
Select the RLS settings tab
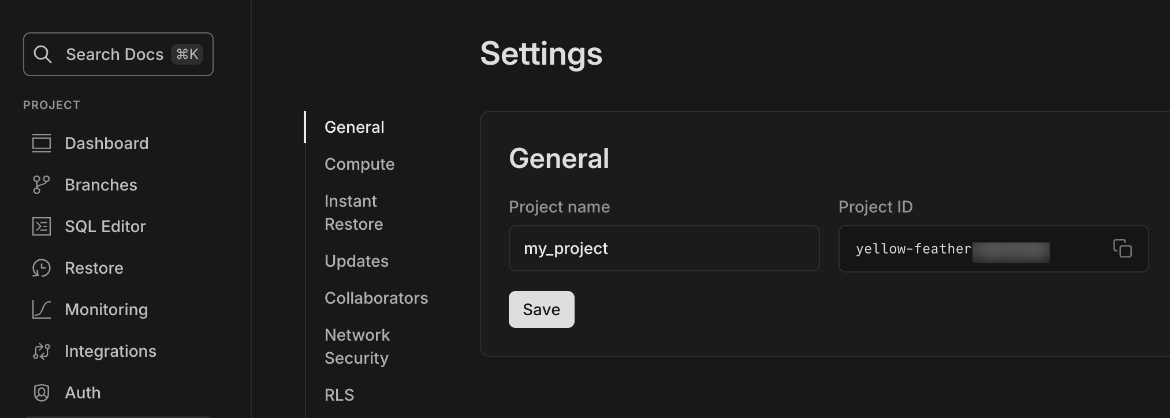click(339, 395)
